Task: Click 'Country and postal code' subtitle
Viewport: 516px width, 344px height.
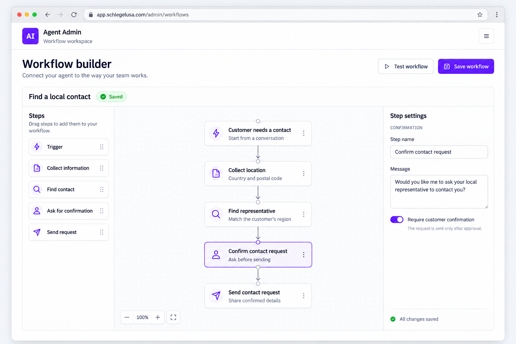Action: click(255, 178)
